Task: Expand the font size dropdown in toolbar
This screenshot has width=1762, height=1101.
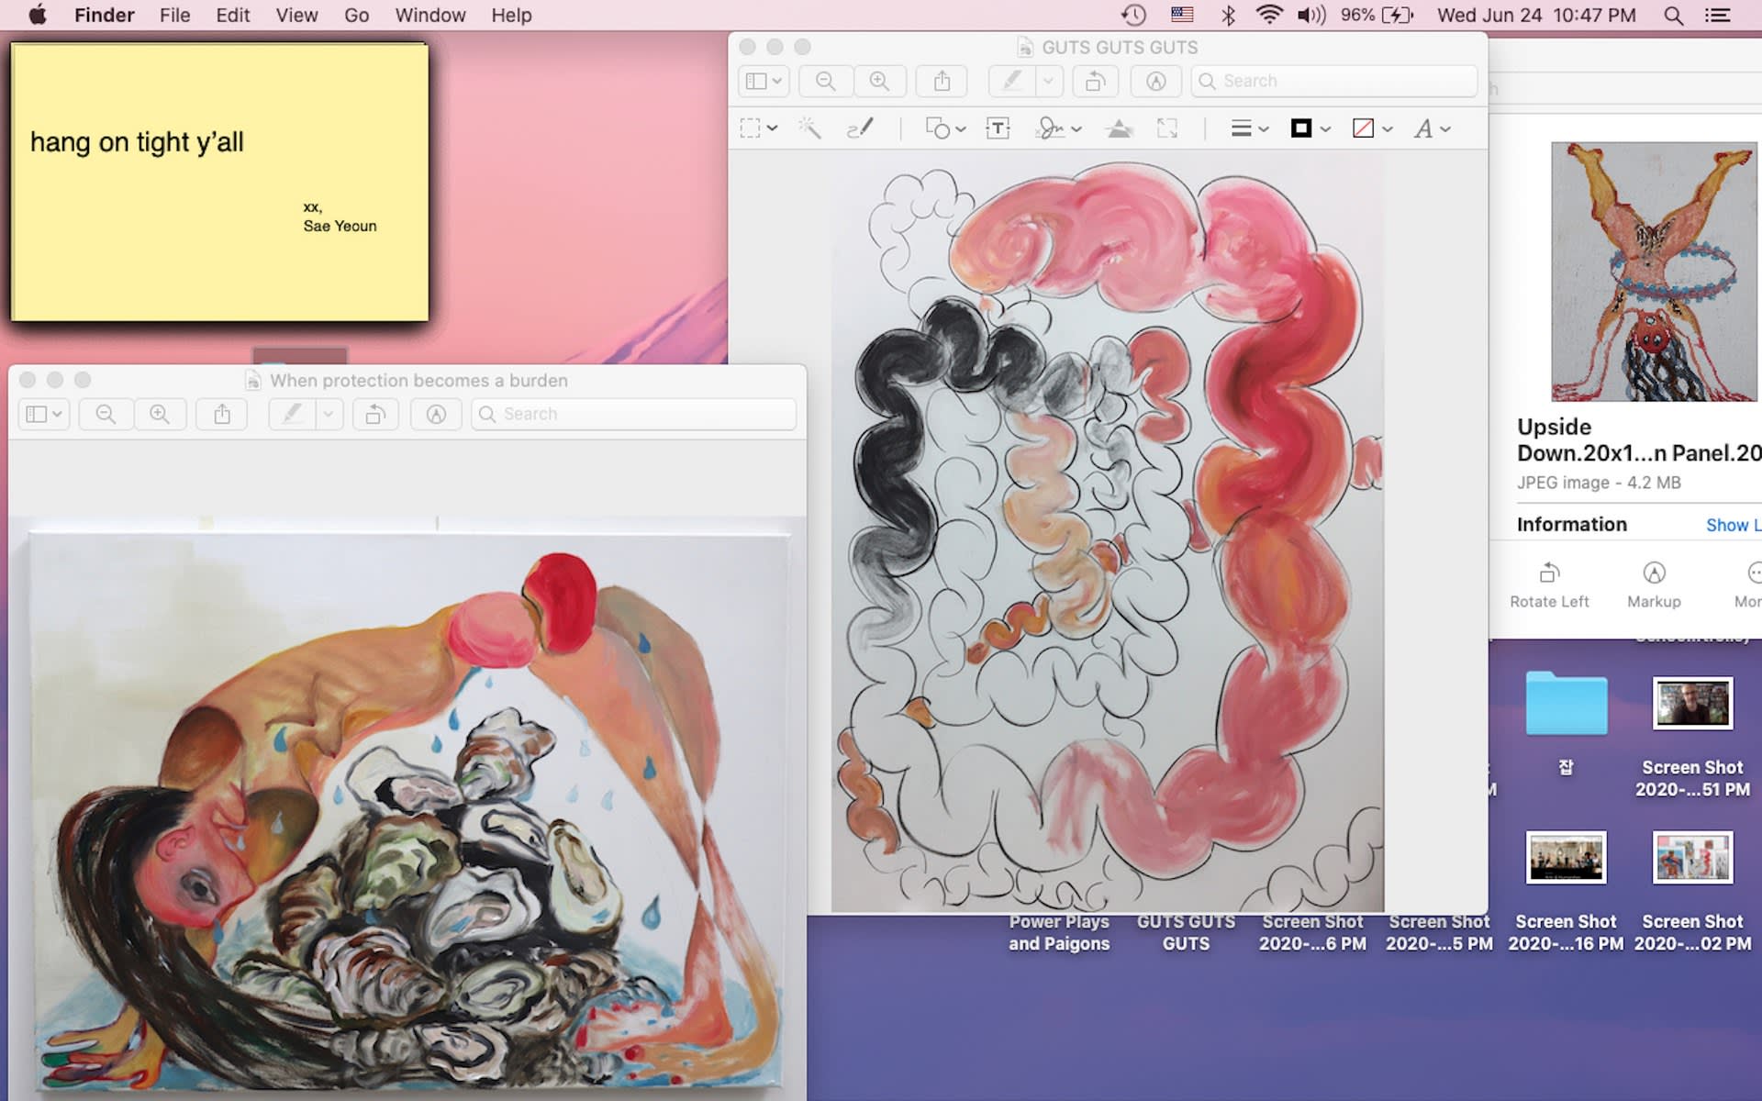Action: point(1444,127)
